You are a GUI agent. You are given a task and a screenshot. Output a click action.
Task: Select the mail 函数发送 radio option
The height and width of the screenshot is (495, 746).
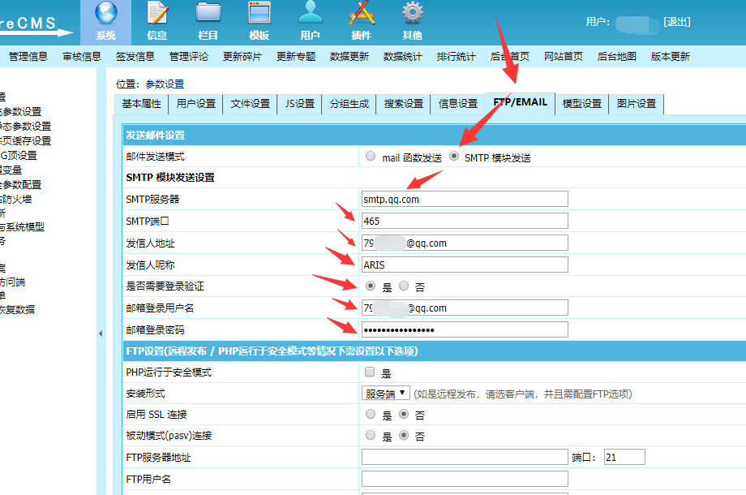tap(371, 157)
